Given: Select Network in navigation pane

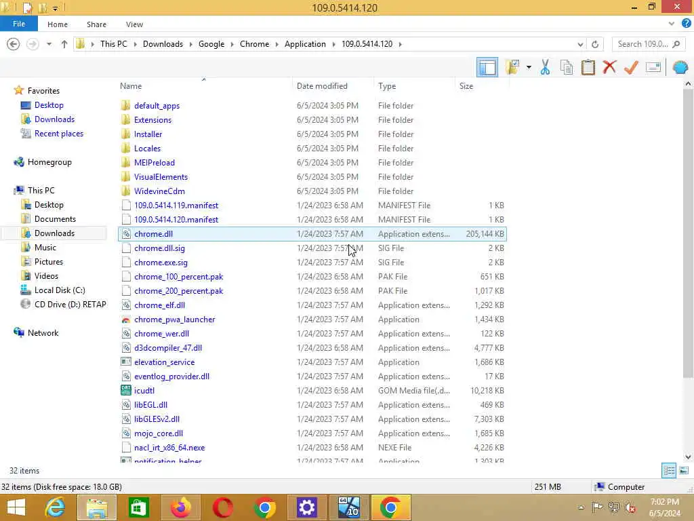Looking at the screenshot, I should tap(43, 332).
